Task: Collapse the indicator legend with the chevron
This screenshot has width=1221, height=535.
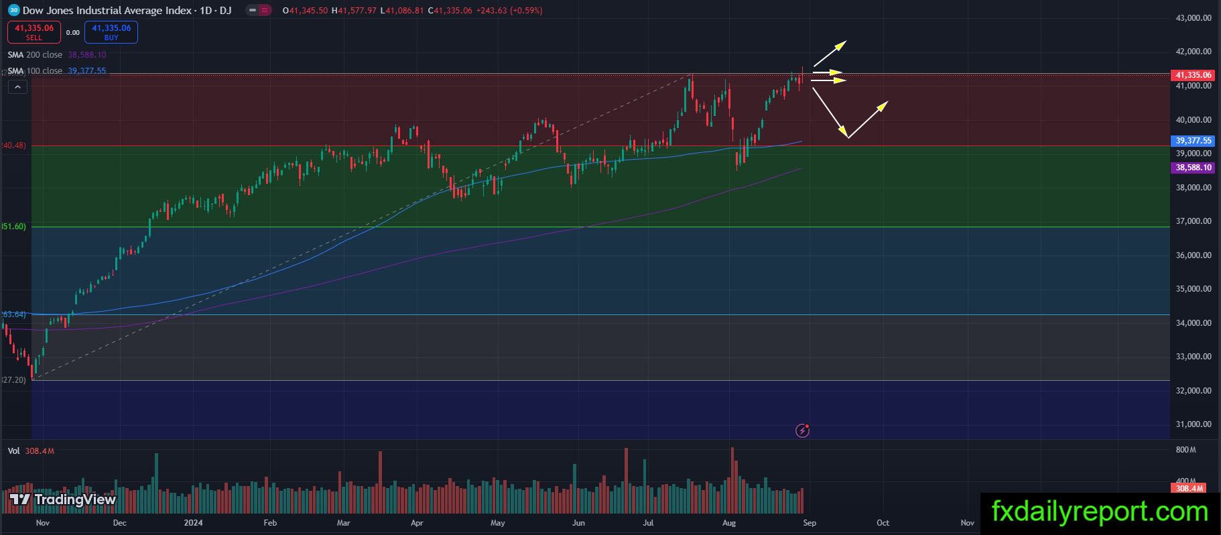Action: click(17, 86)
